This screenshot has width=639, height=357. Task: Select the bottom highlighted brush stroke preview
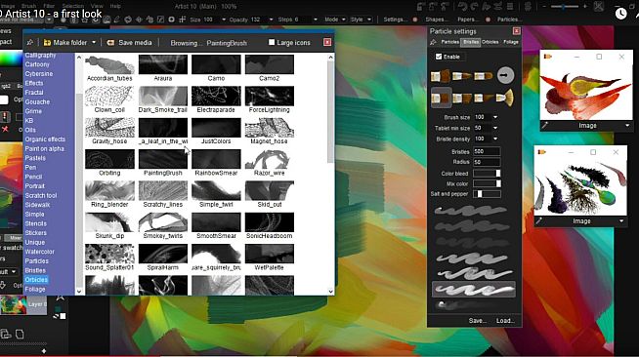[x=474, y=290]
